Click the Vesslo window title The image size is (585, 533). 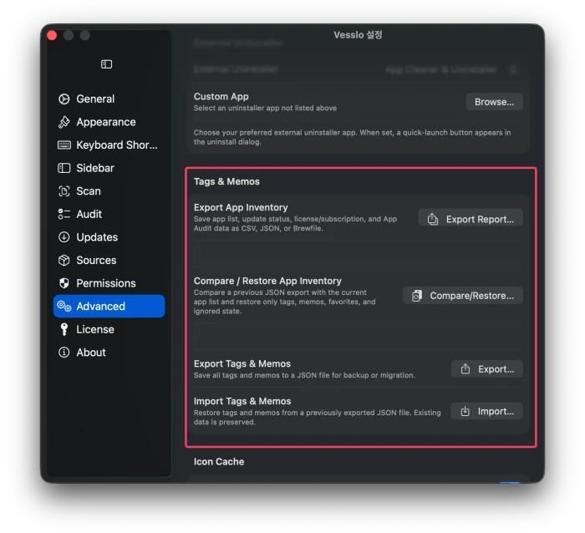click(358, 35)
